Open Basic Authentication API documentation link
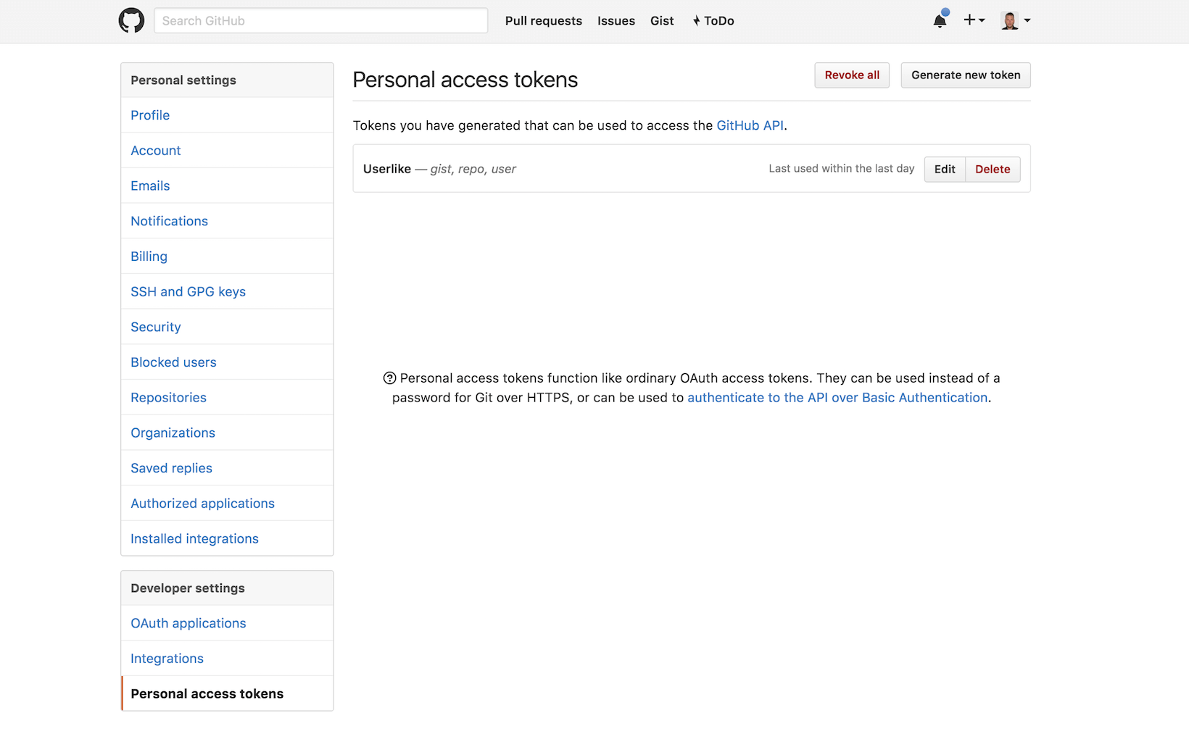Viewport: 1189px width, 742px height. (837, 398)
